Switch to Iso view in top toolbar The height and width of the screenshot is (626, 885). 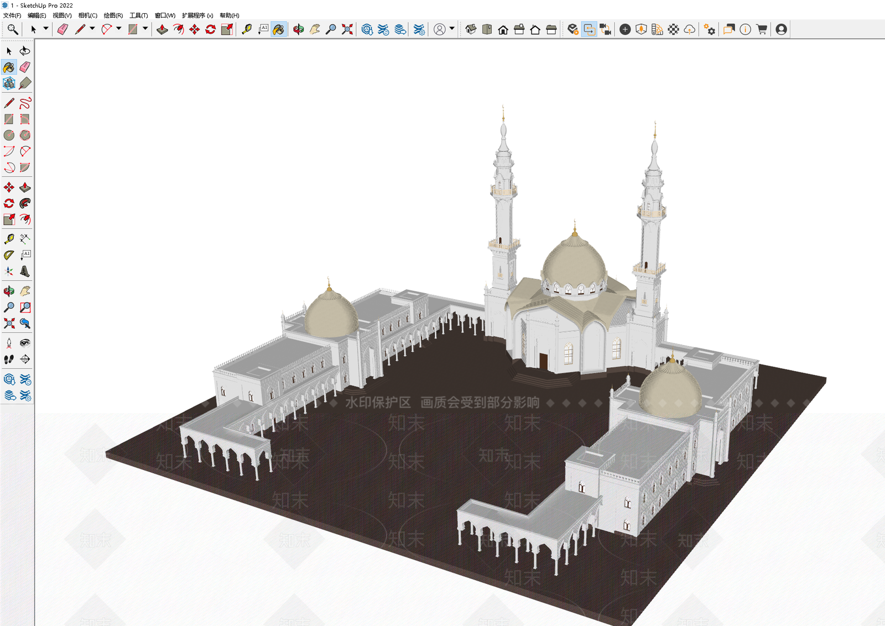click(471, 29)
